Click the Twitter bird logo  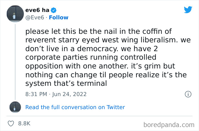coord(188,9)
